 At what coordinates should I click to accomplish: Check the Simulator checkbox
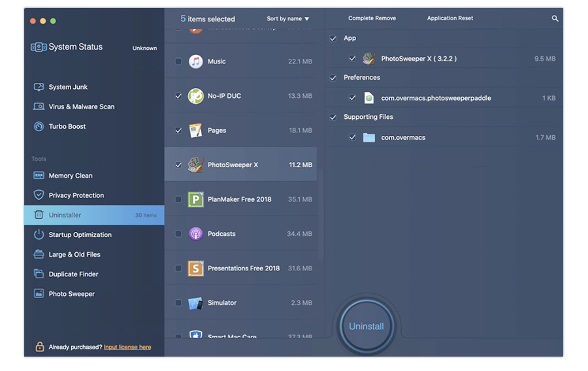click(x=178, y=303)
